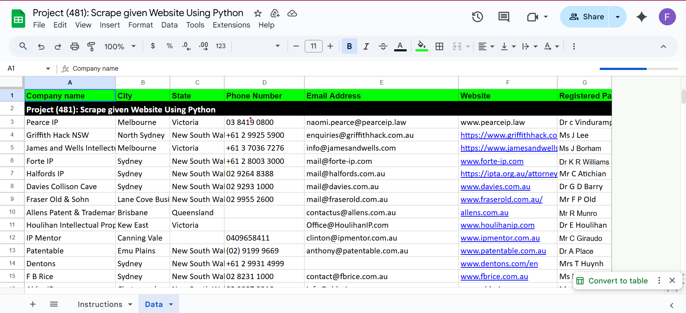686x313 pixels.
Task: Hide the menus with up chevron
Action: [x=663, y=46]
